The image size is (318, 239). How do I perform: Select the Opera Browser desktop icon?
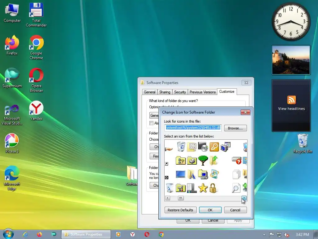coord(36,80)
